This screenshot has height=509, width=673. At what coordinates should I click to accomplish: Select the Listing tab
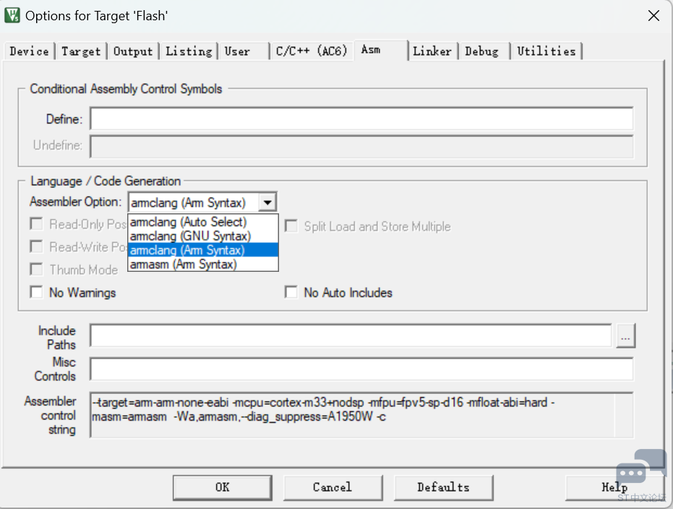189,51
